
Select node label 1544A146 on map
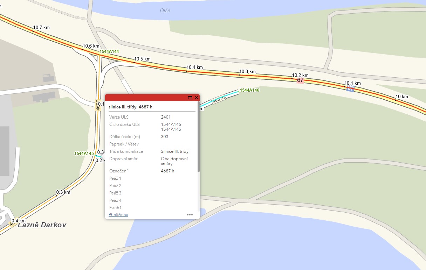pyautogui.click(x=249, y=90)
